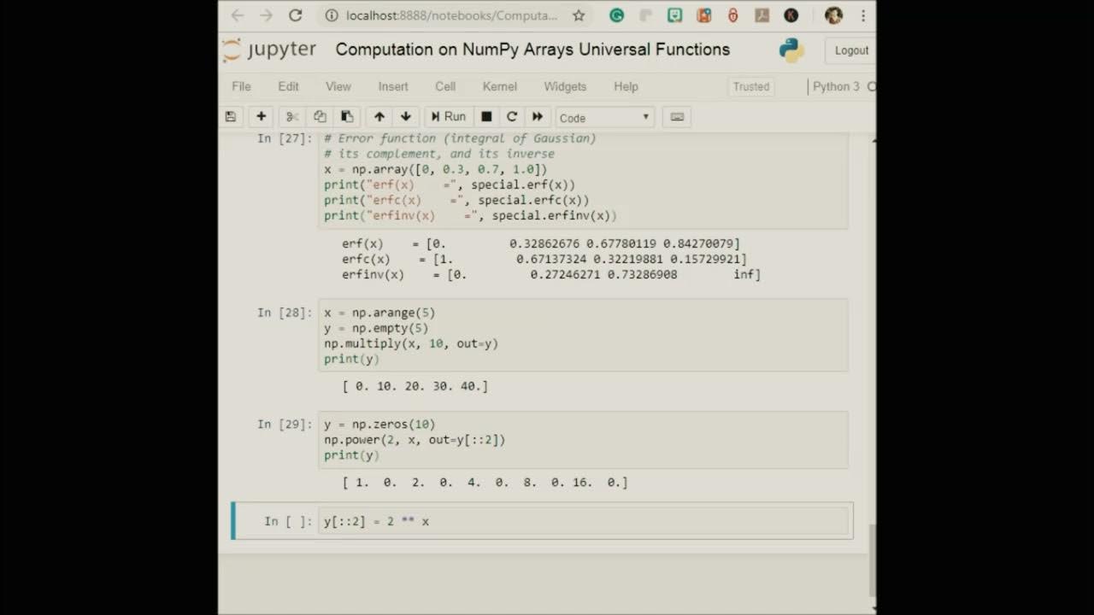Click the Jupyter logo

269,50
